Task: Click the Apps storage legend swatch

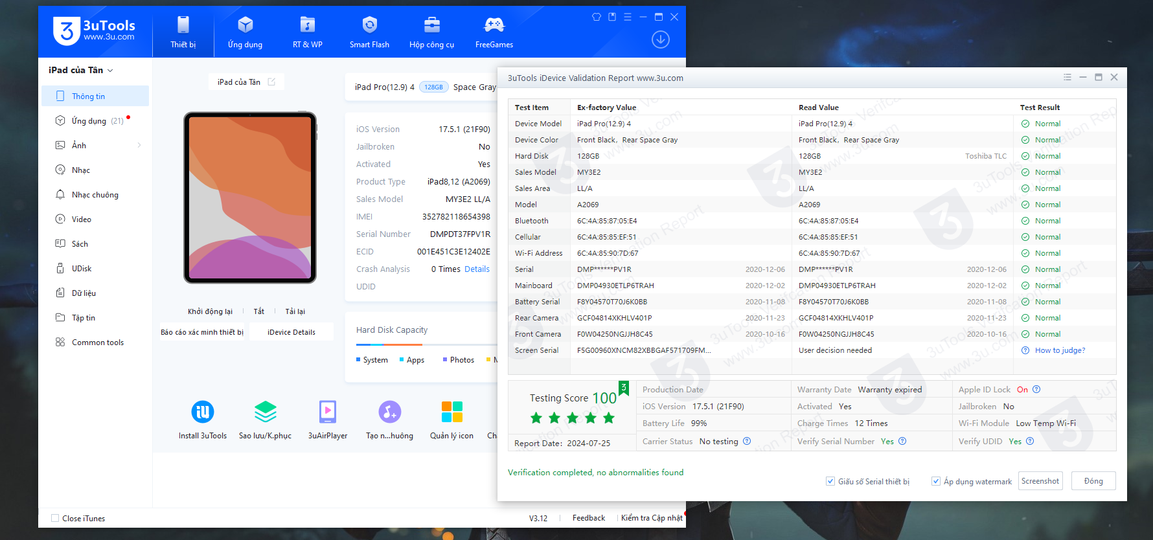Action: click(402, 359)
